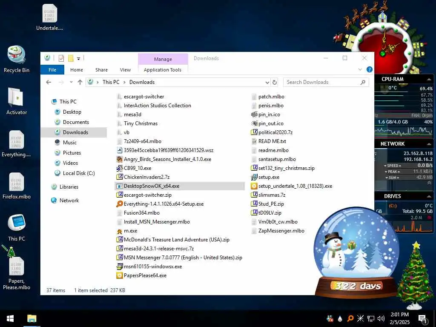Select msn610155-windowsx.exe file icon

tap(120, 267)
